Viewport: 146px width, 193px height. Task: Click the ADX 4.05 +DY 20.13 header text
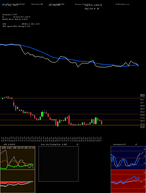(x=18, y=148)
